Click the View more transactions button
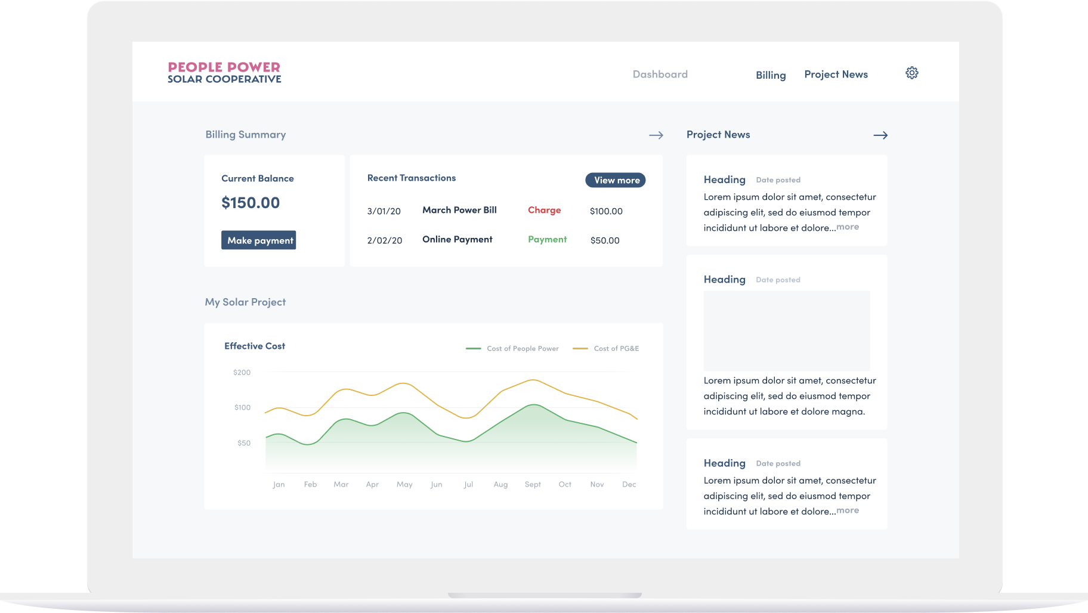Image resolution: width=1088 pixels, height=613 pixels. click(616, 180)
